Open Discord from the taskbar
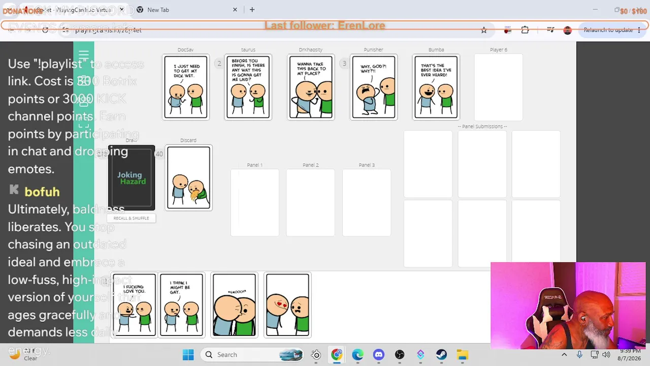Viewport: 650px width, 366px height. point(378,355)
